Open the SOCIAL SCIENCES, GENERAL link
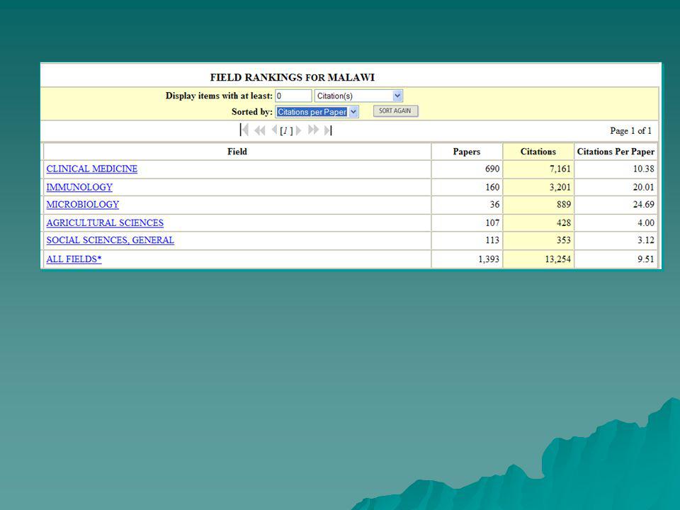 (110, 240)
